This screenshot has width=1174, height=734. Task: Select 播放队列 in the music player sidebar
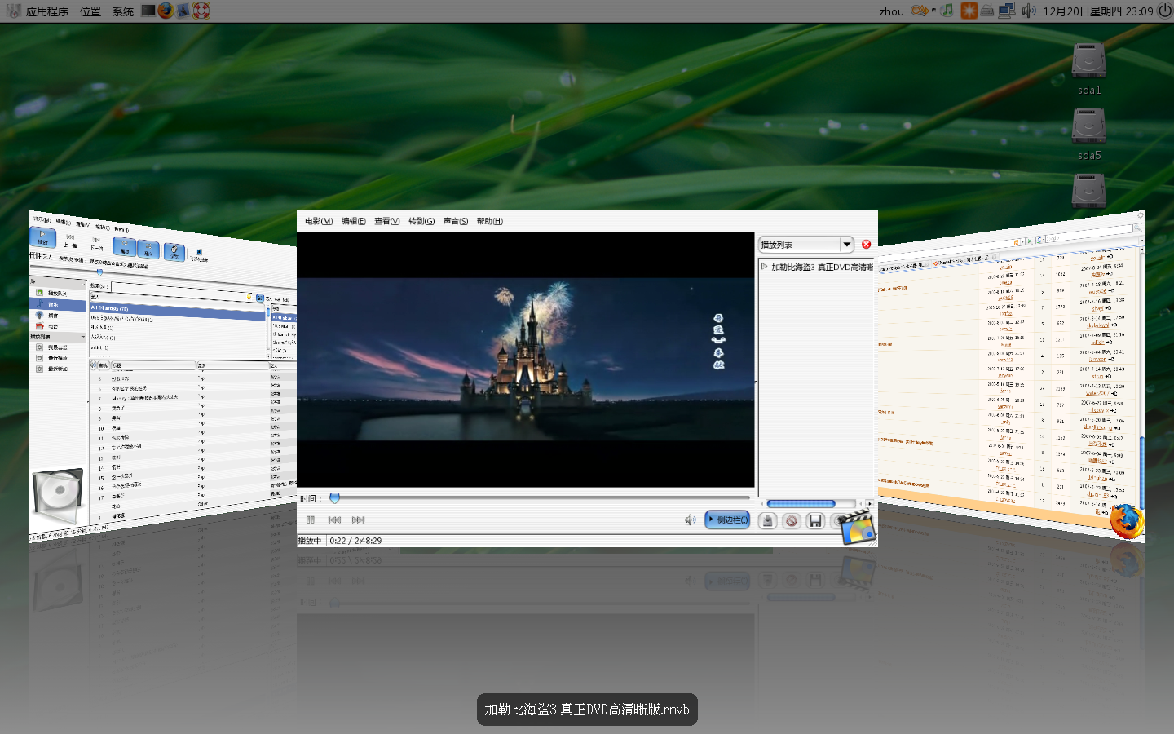pos(57,293)
